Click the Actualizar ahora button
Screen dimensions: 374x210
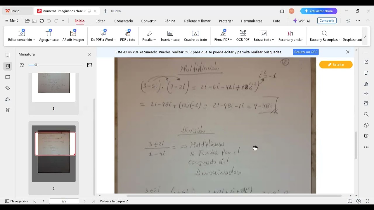click(x=319, y=11)
